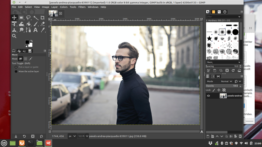
Task: Click the black foreground color swatch
Action: tap(27, 42)
